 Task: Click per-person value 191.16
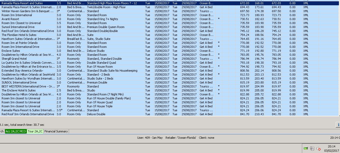pos(259,39)
